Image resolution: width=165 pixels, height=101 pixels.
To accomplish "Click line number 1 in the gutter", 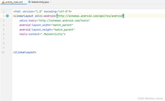I will coord(4,11).
